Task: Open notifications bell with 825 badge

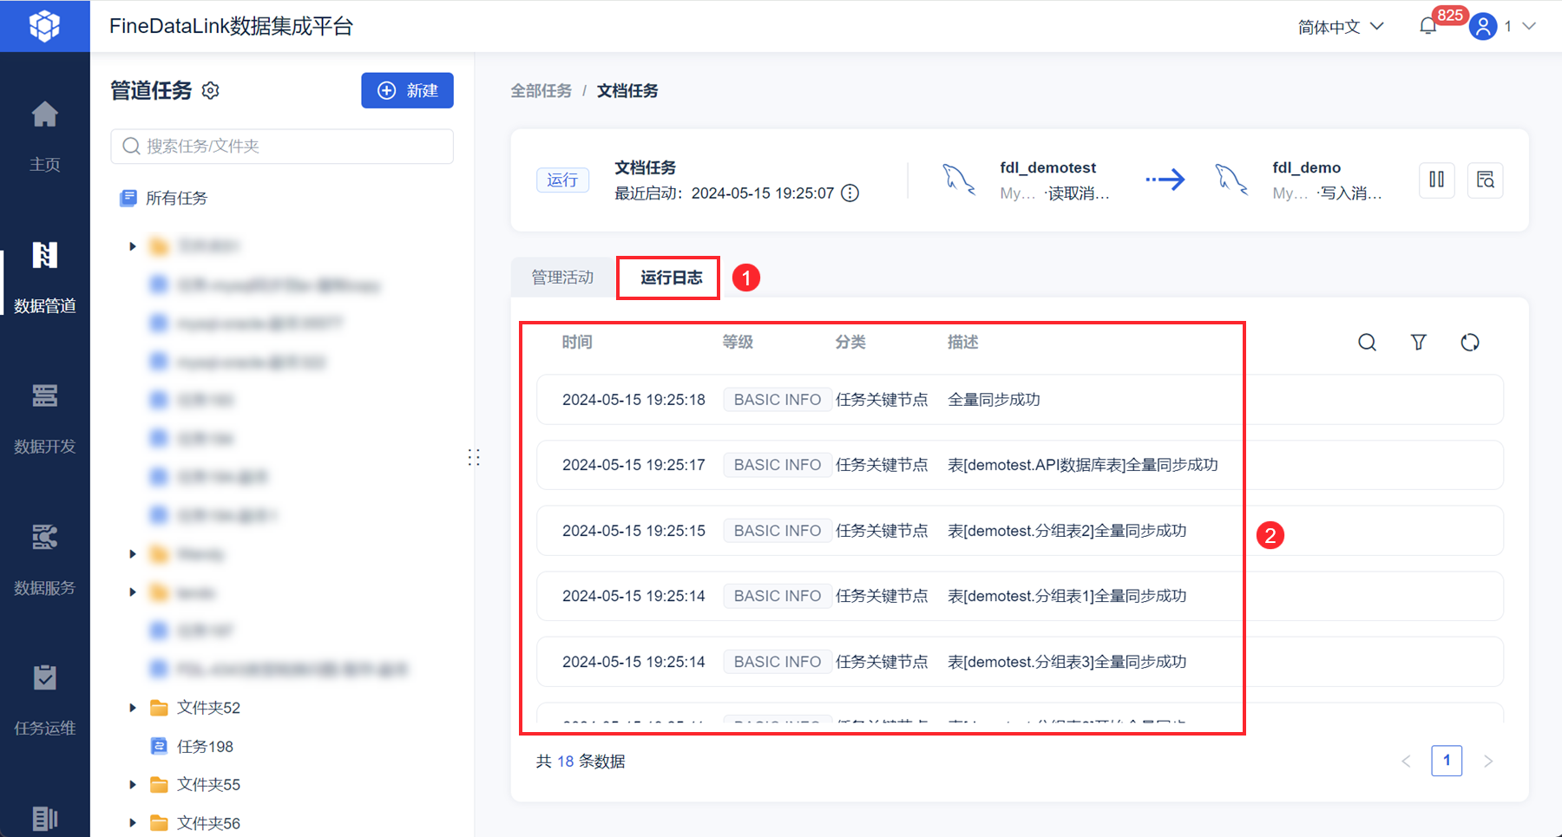Action: coord(1428,26)
